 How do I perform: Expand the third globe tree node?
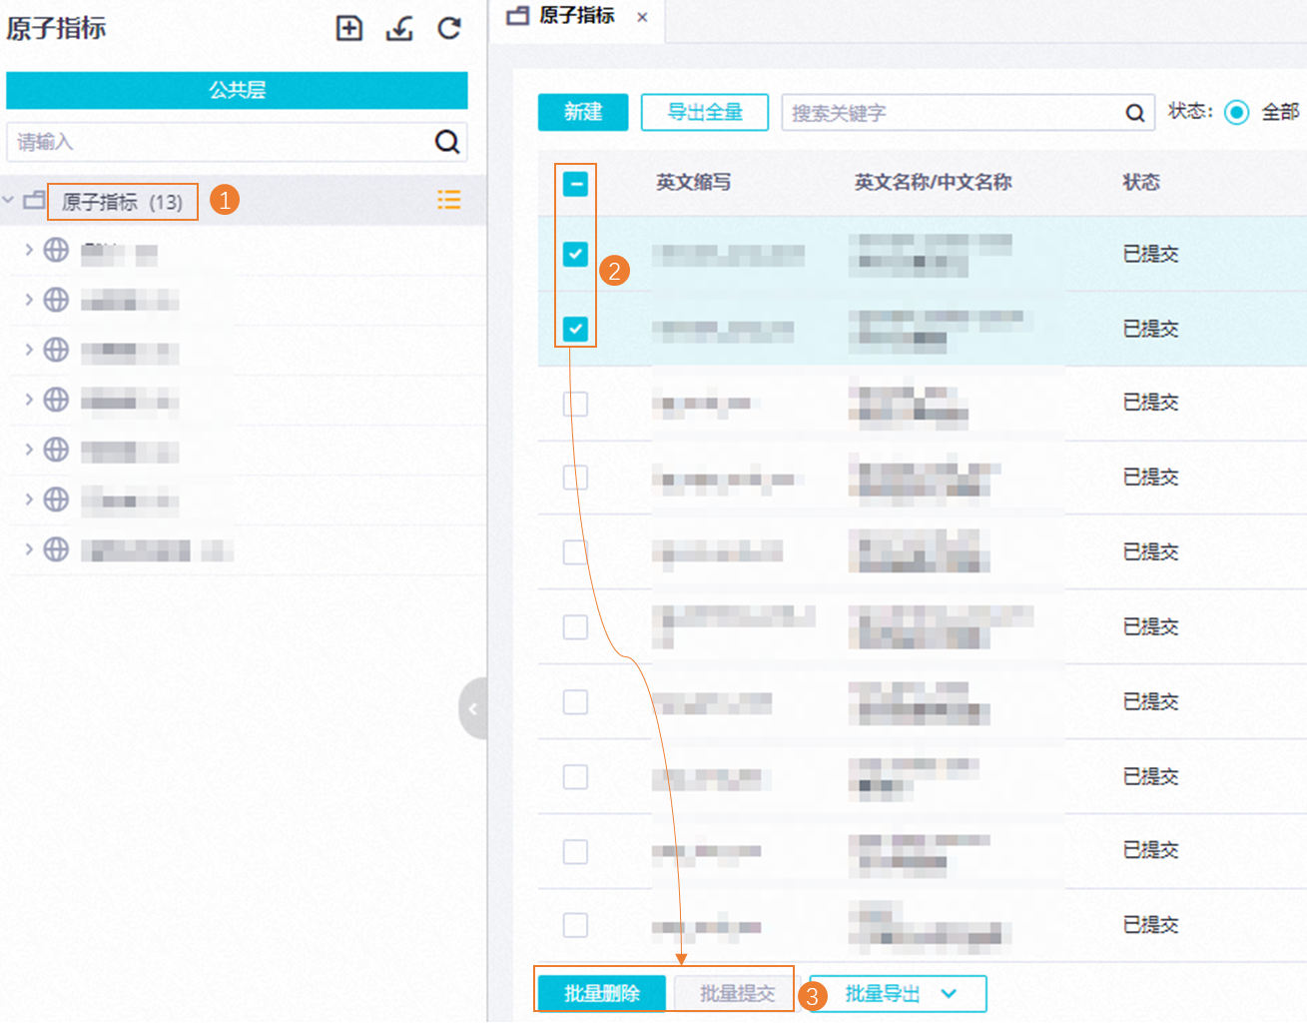point(29,350)
